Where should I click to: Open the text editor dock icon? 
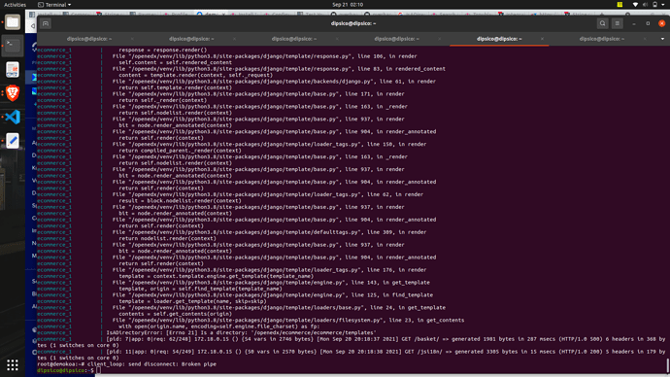(x=13, y=140)
